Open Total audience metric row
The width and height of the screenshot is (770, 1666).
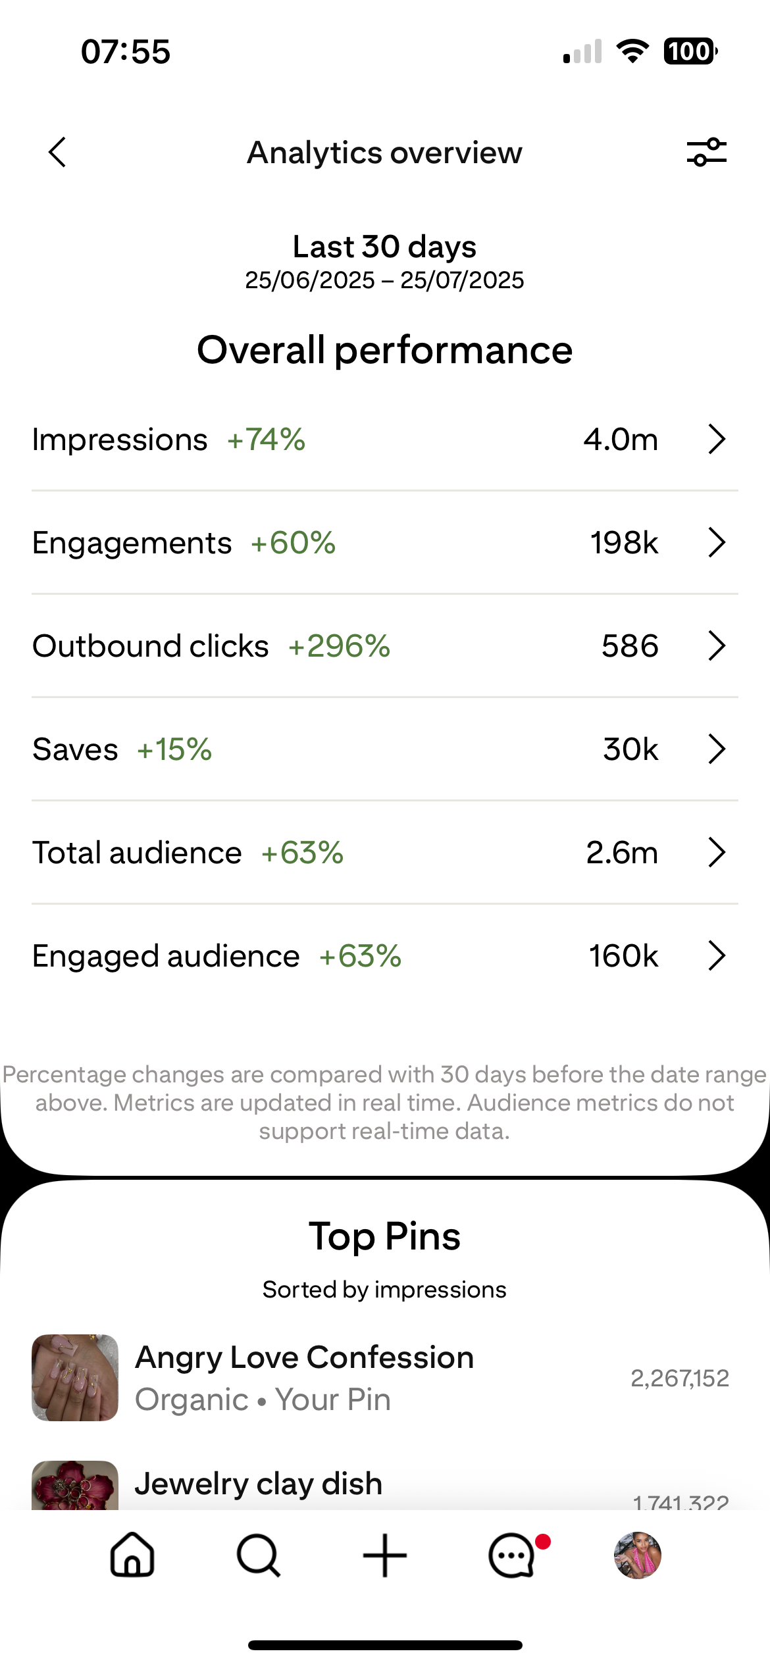[385, 853]
